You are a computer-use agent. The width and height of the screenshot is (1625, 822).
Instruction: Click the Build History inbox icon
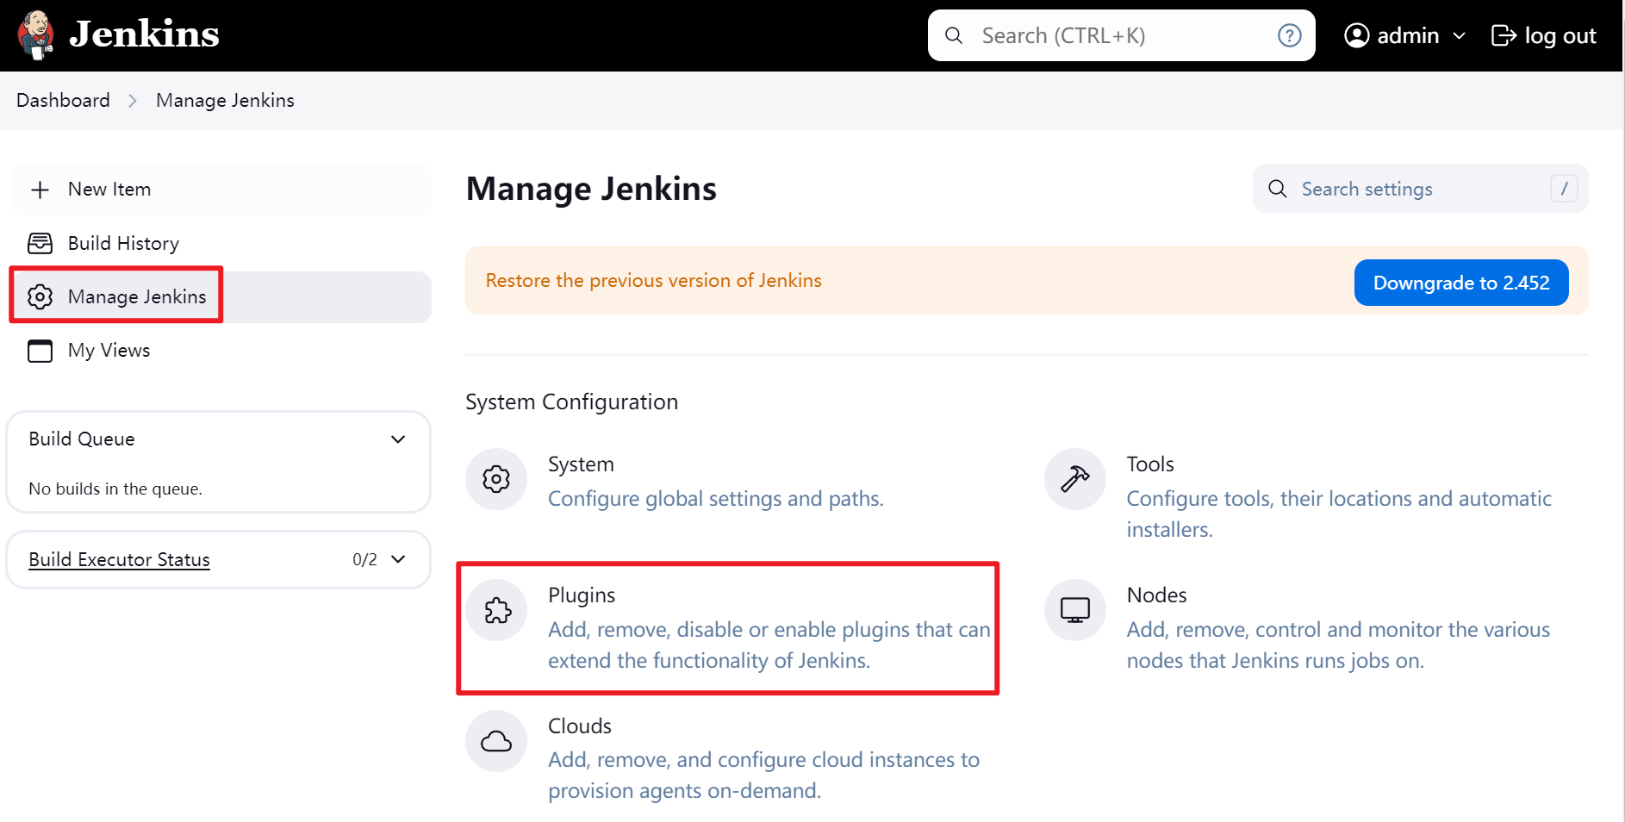pyautogui.click(x=40, y=243)
